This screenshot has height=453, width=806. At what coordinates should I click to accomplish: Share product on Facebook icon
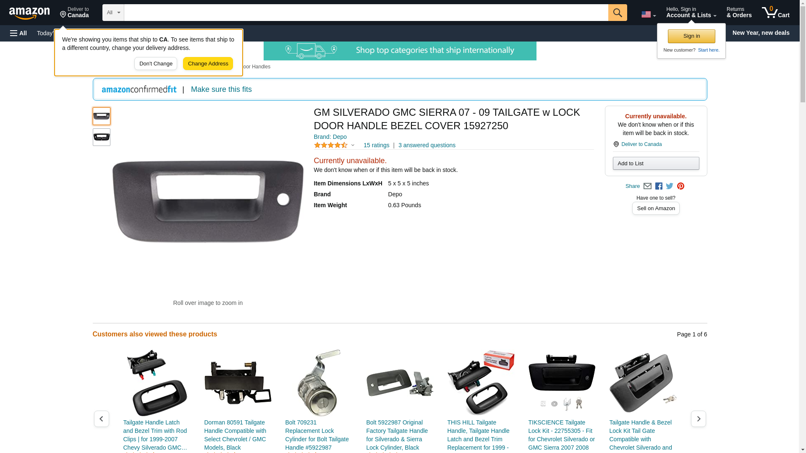click(x=659, y=186)
